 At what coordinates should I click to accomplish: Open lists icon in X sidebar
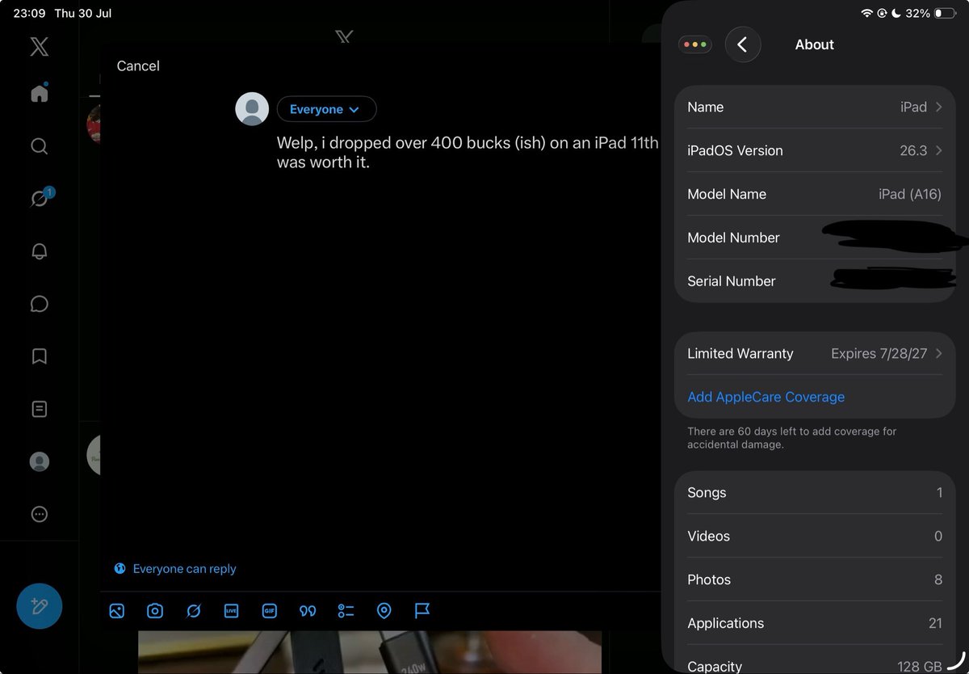coord(39,409)
